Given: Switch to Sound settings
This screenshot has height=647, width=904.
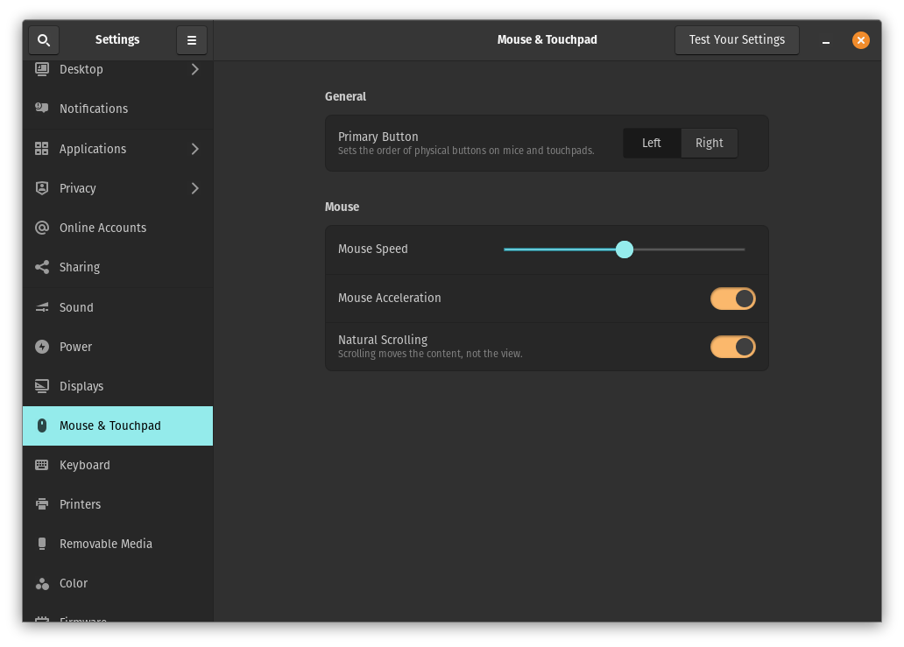Looking at the screenshot, I should point(117,307).
